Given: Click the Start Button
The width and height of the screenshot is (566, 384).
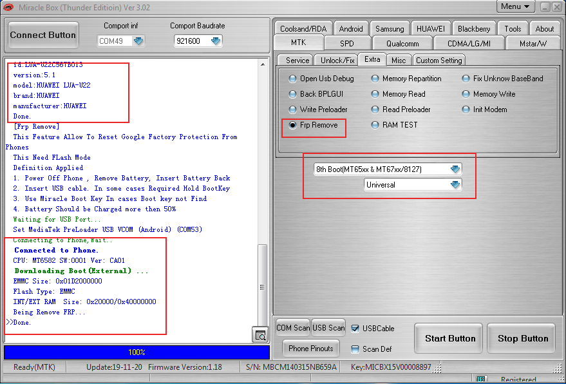Looking at the screenshot, I should coord(448,338).
